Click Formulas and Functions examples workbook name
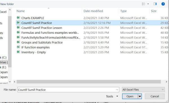 pos(50,33)
